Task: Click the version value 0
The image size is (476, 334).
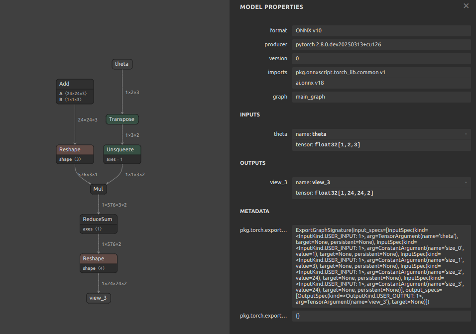Action: point(381,59)
